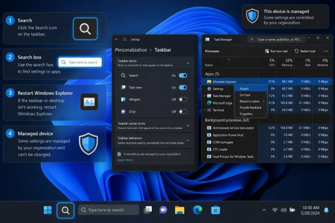Expand the Terminal process row arrow

[x=205, y=110]
